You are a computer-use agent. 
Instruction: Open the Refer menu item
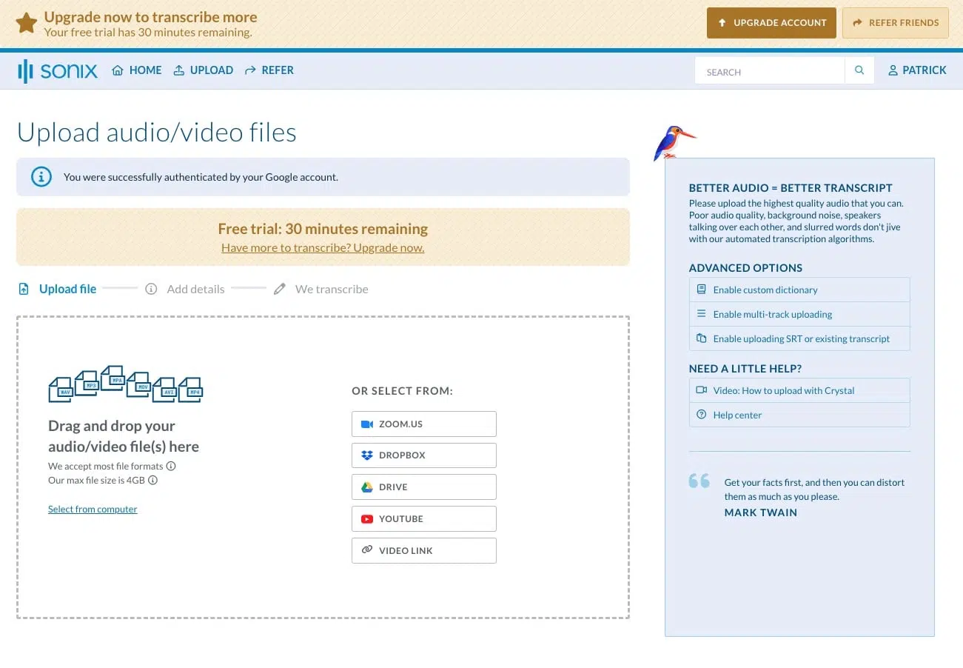269,70
